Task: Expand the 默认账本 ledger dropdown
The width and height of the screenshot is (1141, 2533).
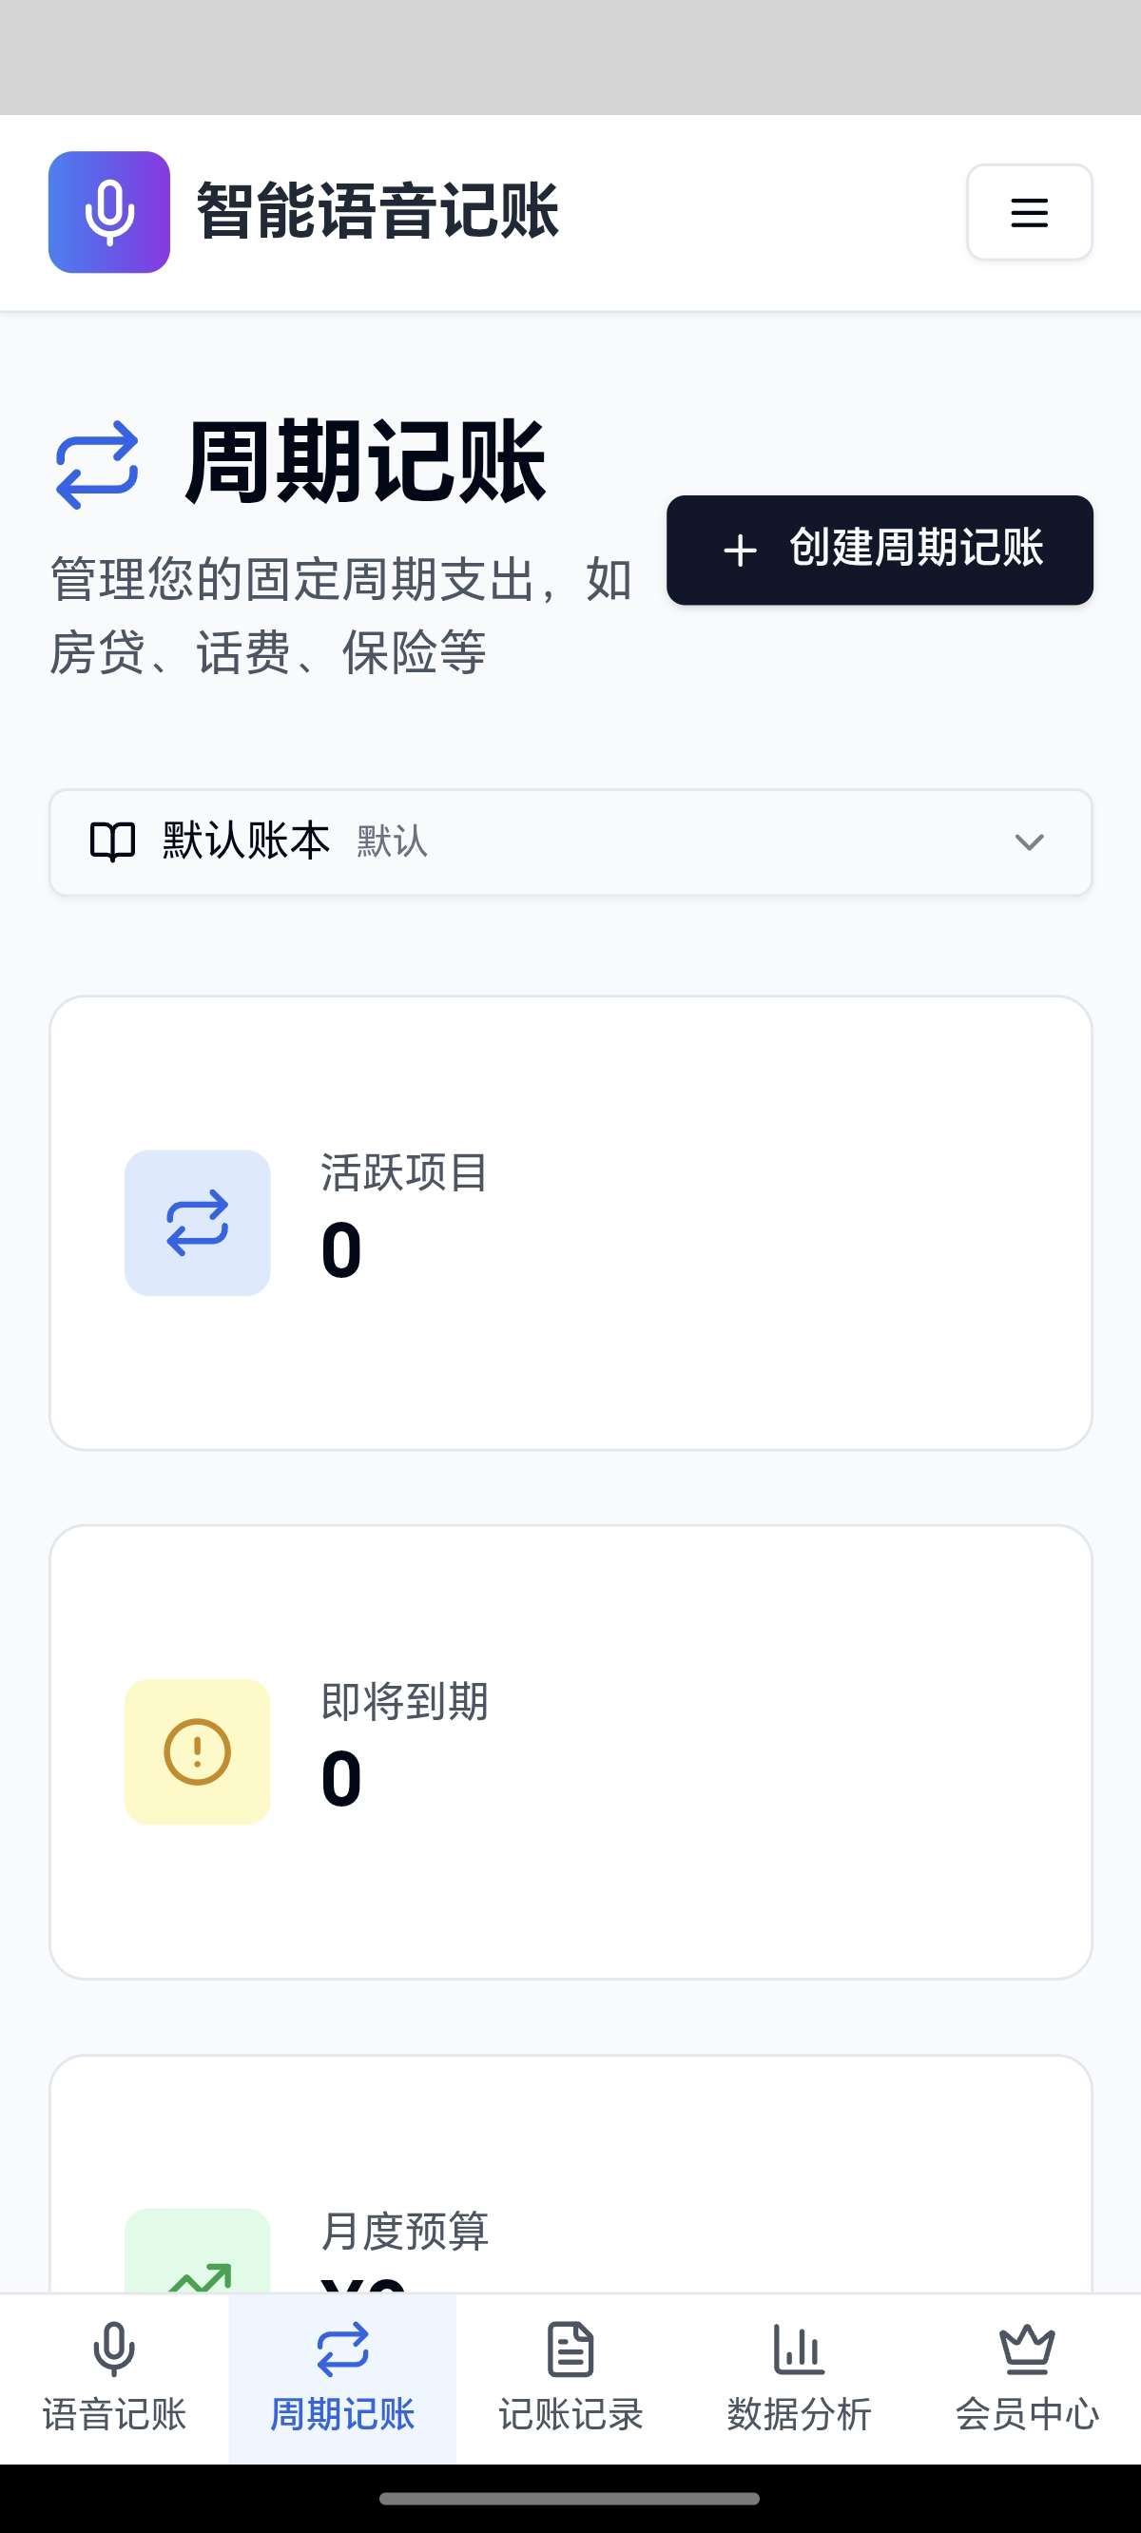Action: [x=570, y=842]
